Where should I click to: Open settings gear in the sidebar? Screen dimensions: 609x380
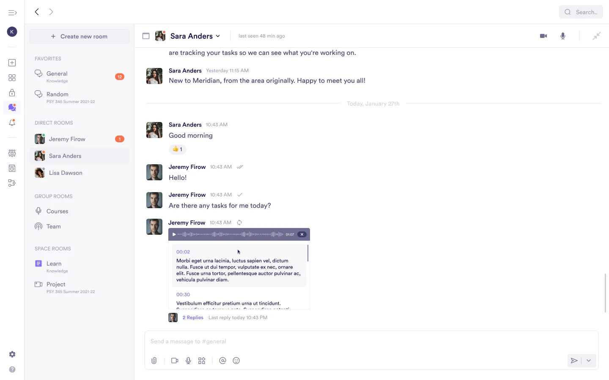click(12, 354)
